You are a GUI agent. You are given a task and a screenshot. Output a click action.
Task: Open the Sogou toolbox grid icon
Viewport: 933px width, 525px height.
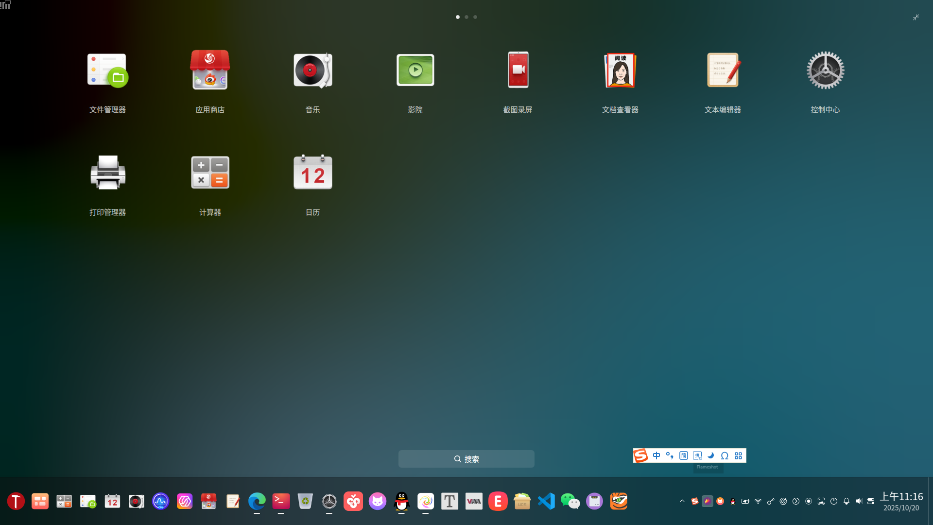click(x=738, y=455)
